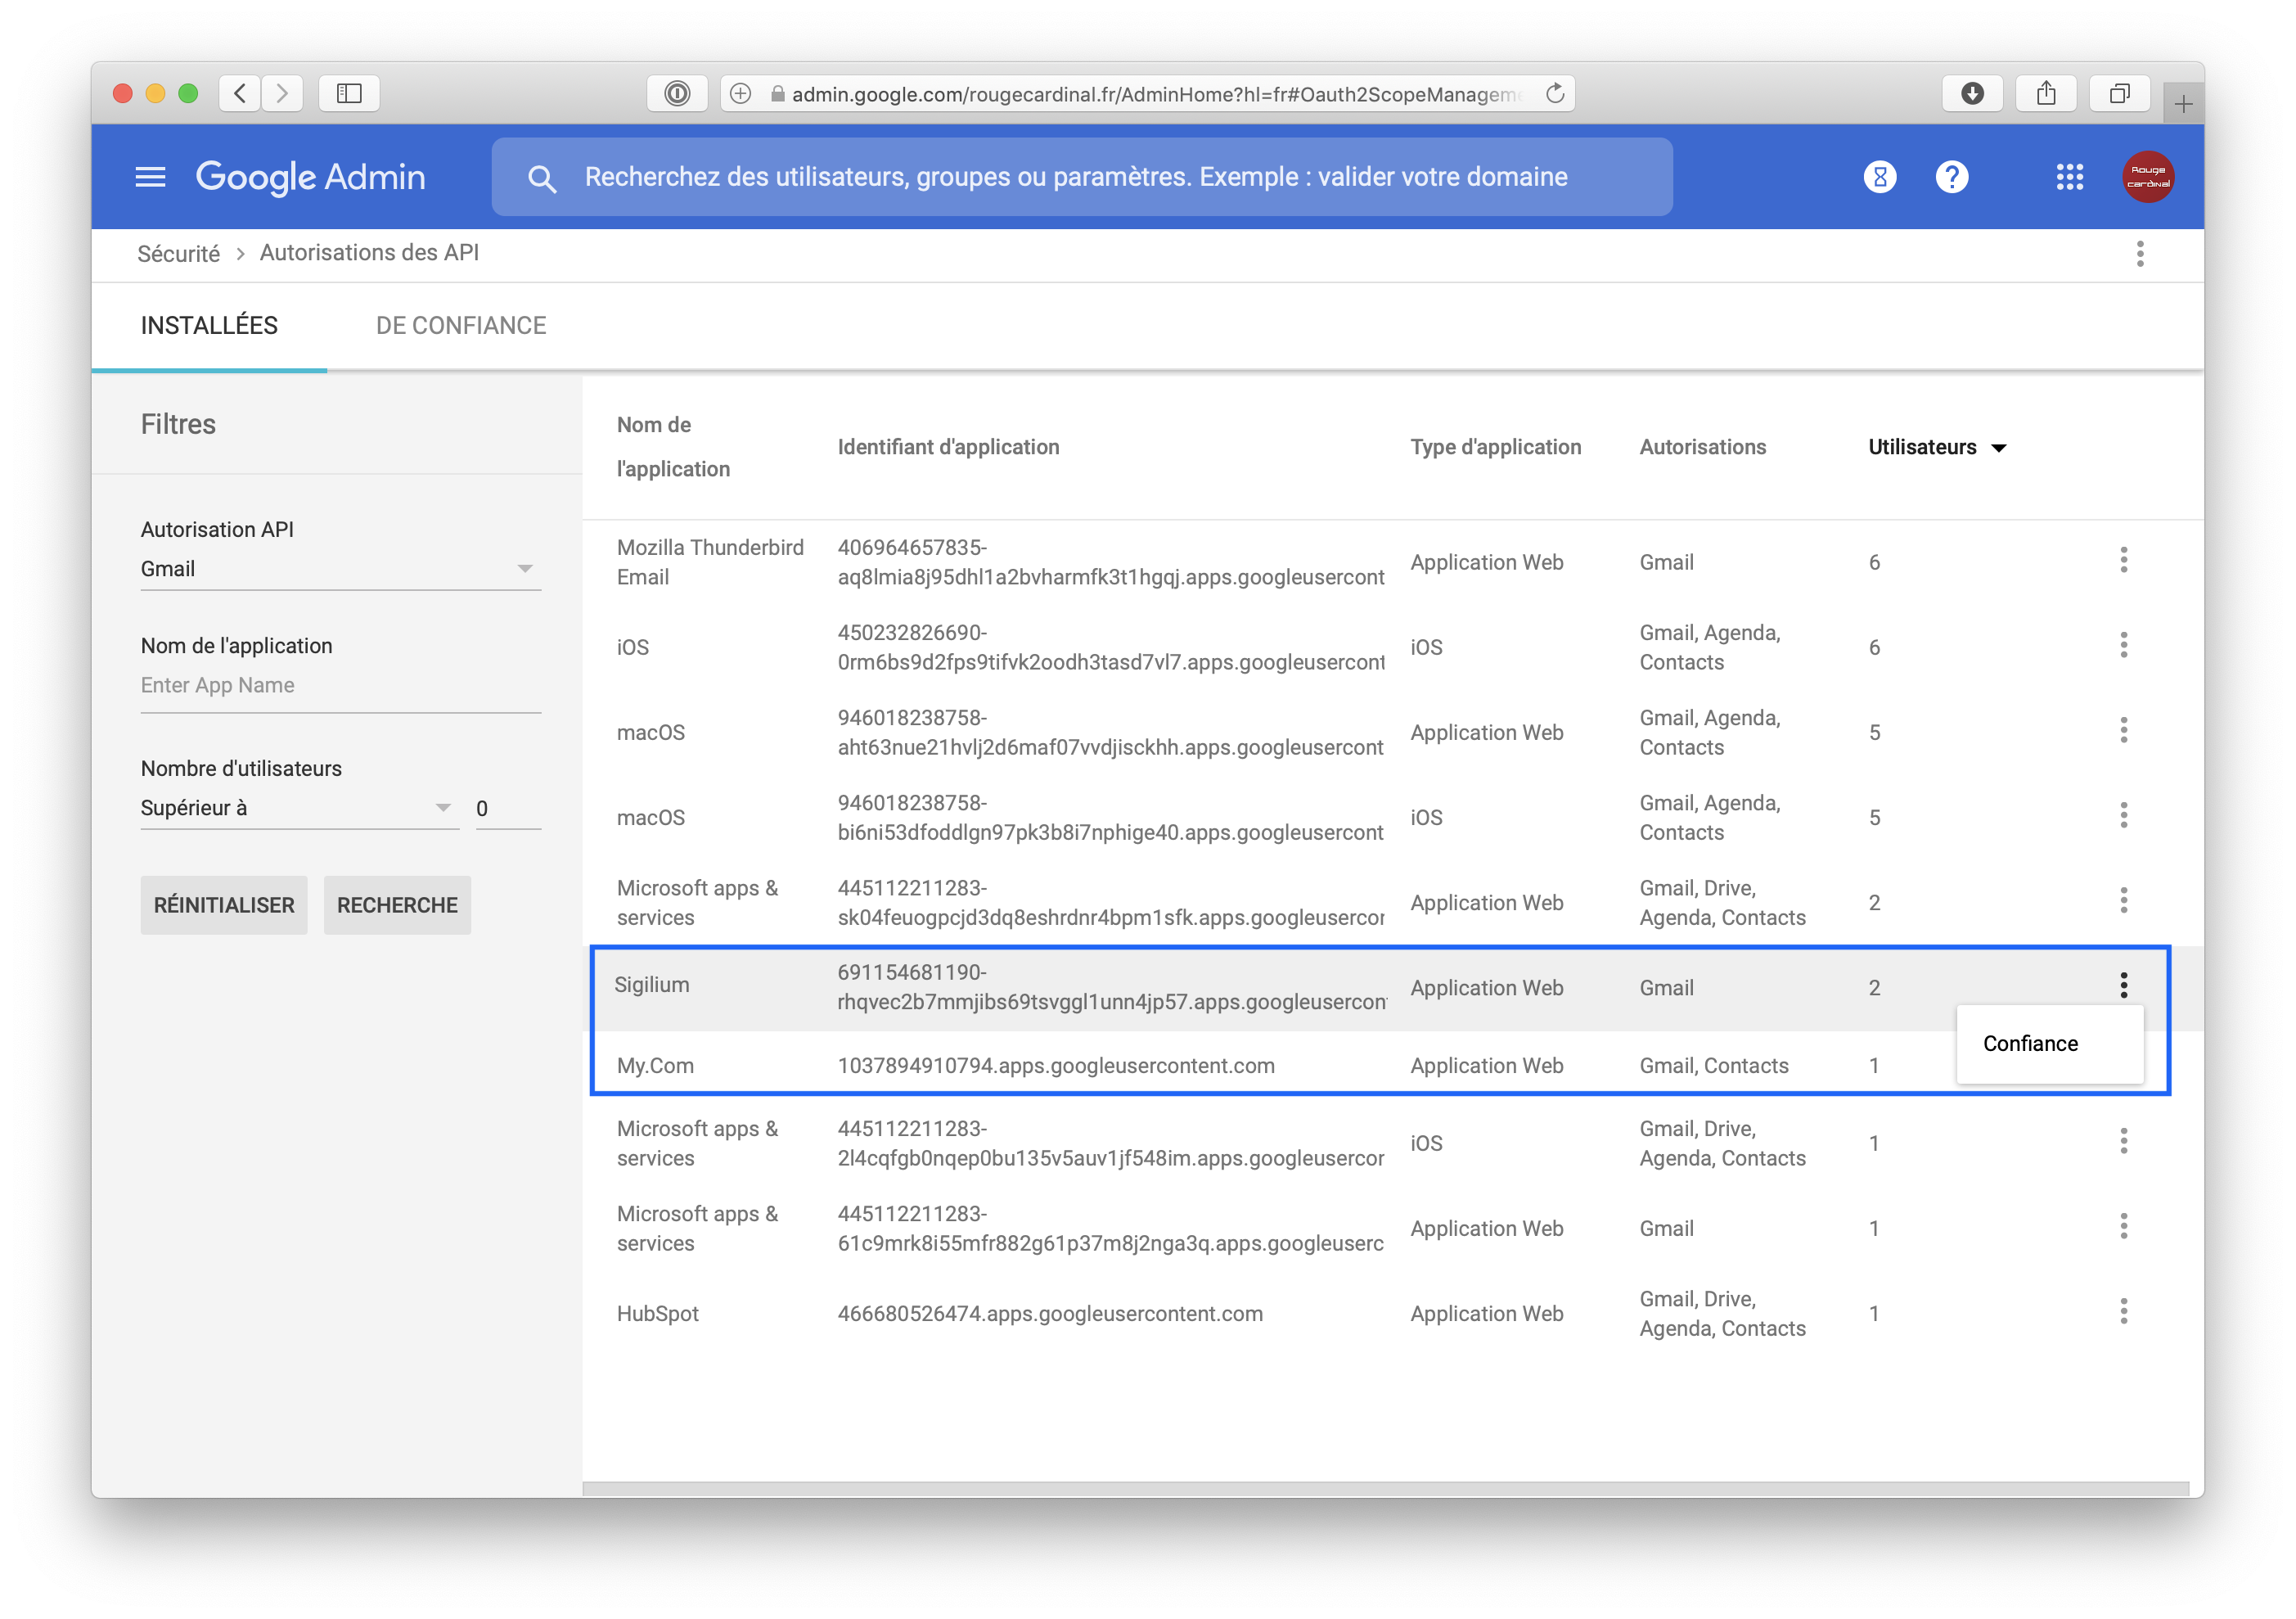This screenshot has height=1619, width=2296.
Task: Open more options for HubSpot row
Action: point(2123,1312)
